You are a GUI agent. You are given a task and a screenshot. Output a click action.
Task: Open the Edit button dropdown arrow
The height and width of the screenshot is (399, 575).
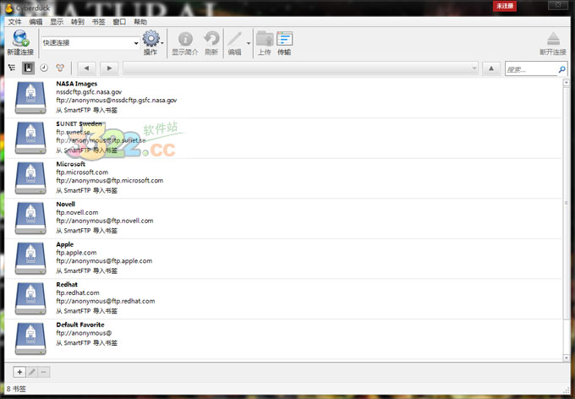pos(249,43)
